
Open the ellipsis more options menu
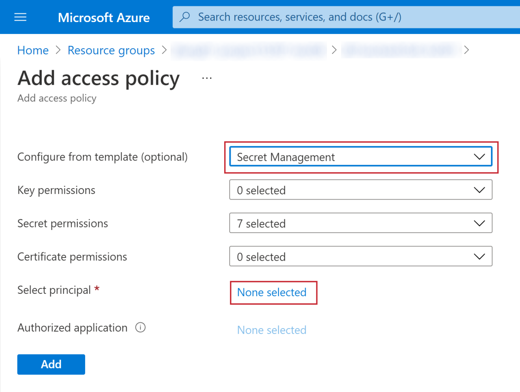coord(207,78)
